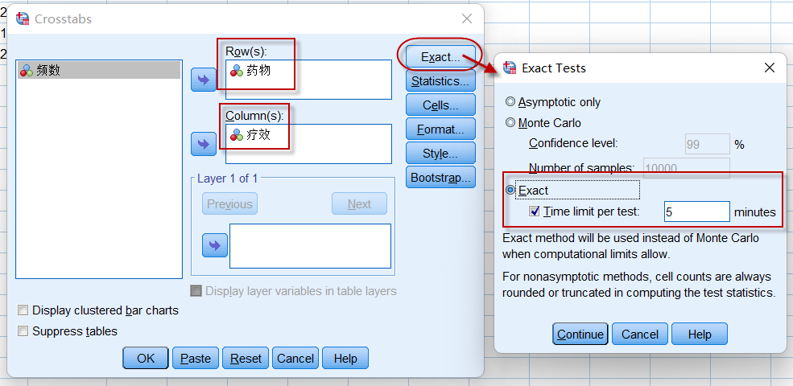This screenshot has height=386, width=793.
Task: Click the time limit minutes input field
Action: 696,212
